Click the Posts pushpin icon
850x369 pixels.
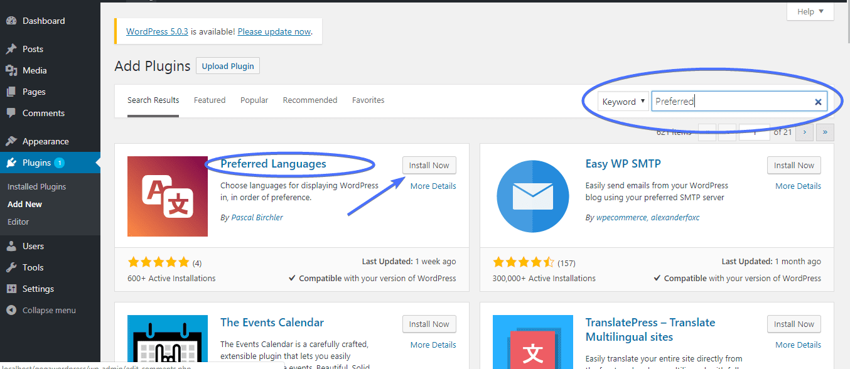point(11,49)
